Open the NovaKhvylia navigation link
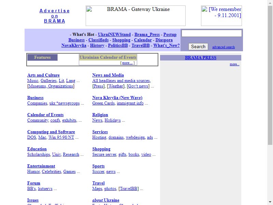 pyautogui.click(x=74, y=45)
